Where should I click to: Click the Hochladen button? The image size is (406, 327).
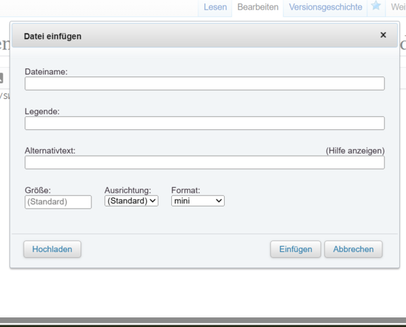pyautogui.click(x=52, y=249)
